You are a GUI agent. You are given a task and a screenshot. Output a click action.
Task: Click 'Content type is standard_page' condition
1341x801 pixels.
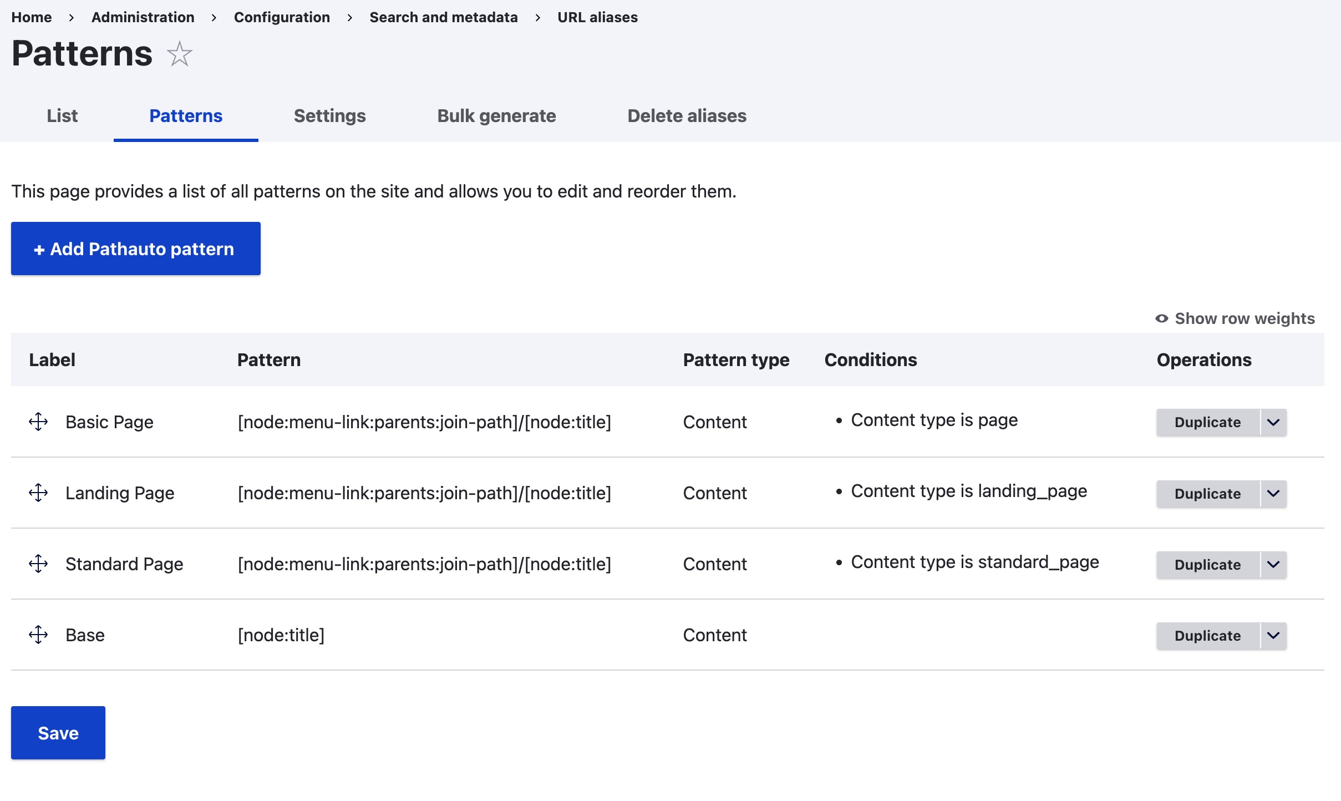pos(975,562)
